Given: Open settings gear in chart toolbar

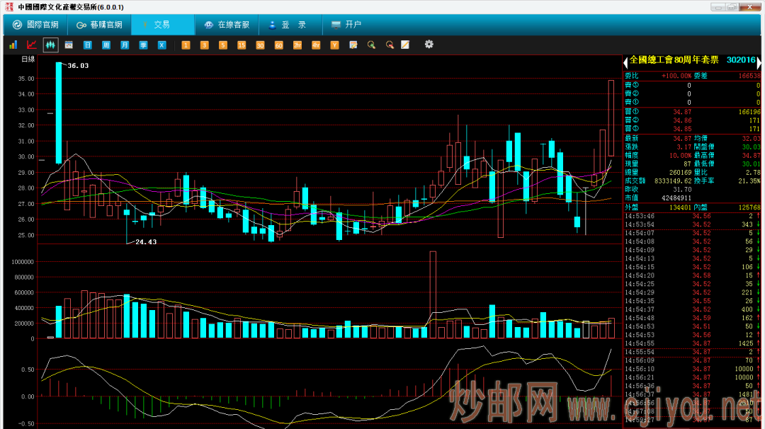Looking at the screenshot, I should [x=429, y=45].
